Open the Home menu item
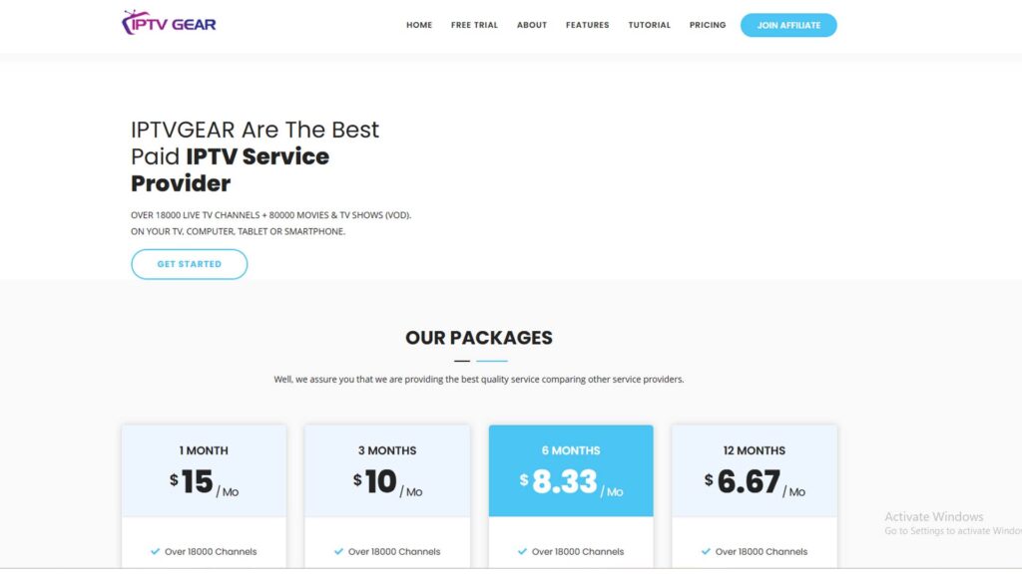The height and width of the screenshot is (574, 1022). click(x=419, y=25)
